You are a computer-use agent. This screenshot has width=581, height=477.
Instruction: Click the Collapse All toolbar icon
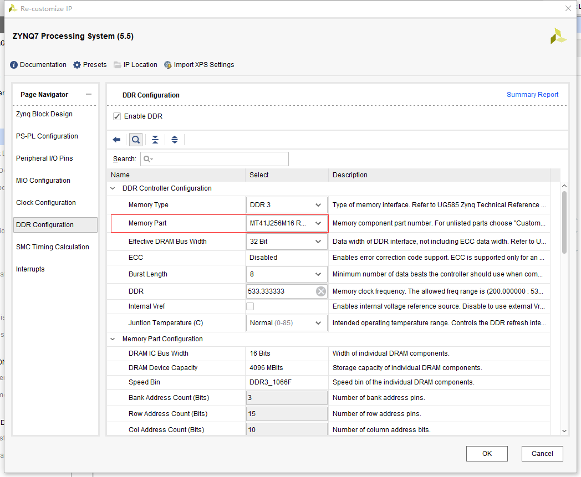pos(155,140)
